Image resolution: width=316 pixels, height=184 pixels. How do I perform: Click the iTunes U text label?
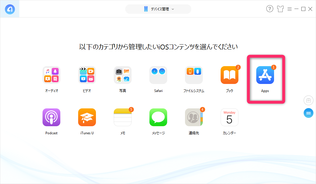coord(87,133)
